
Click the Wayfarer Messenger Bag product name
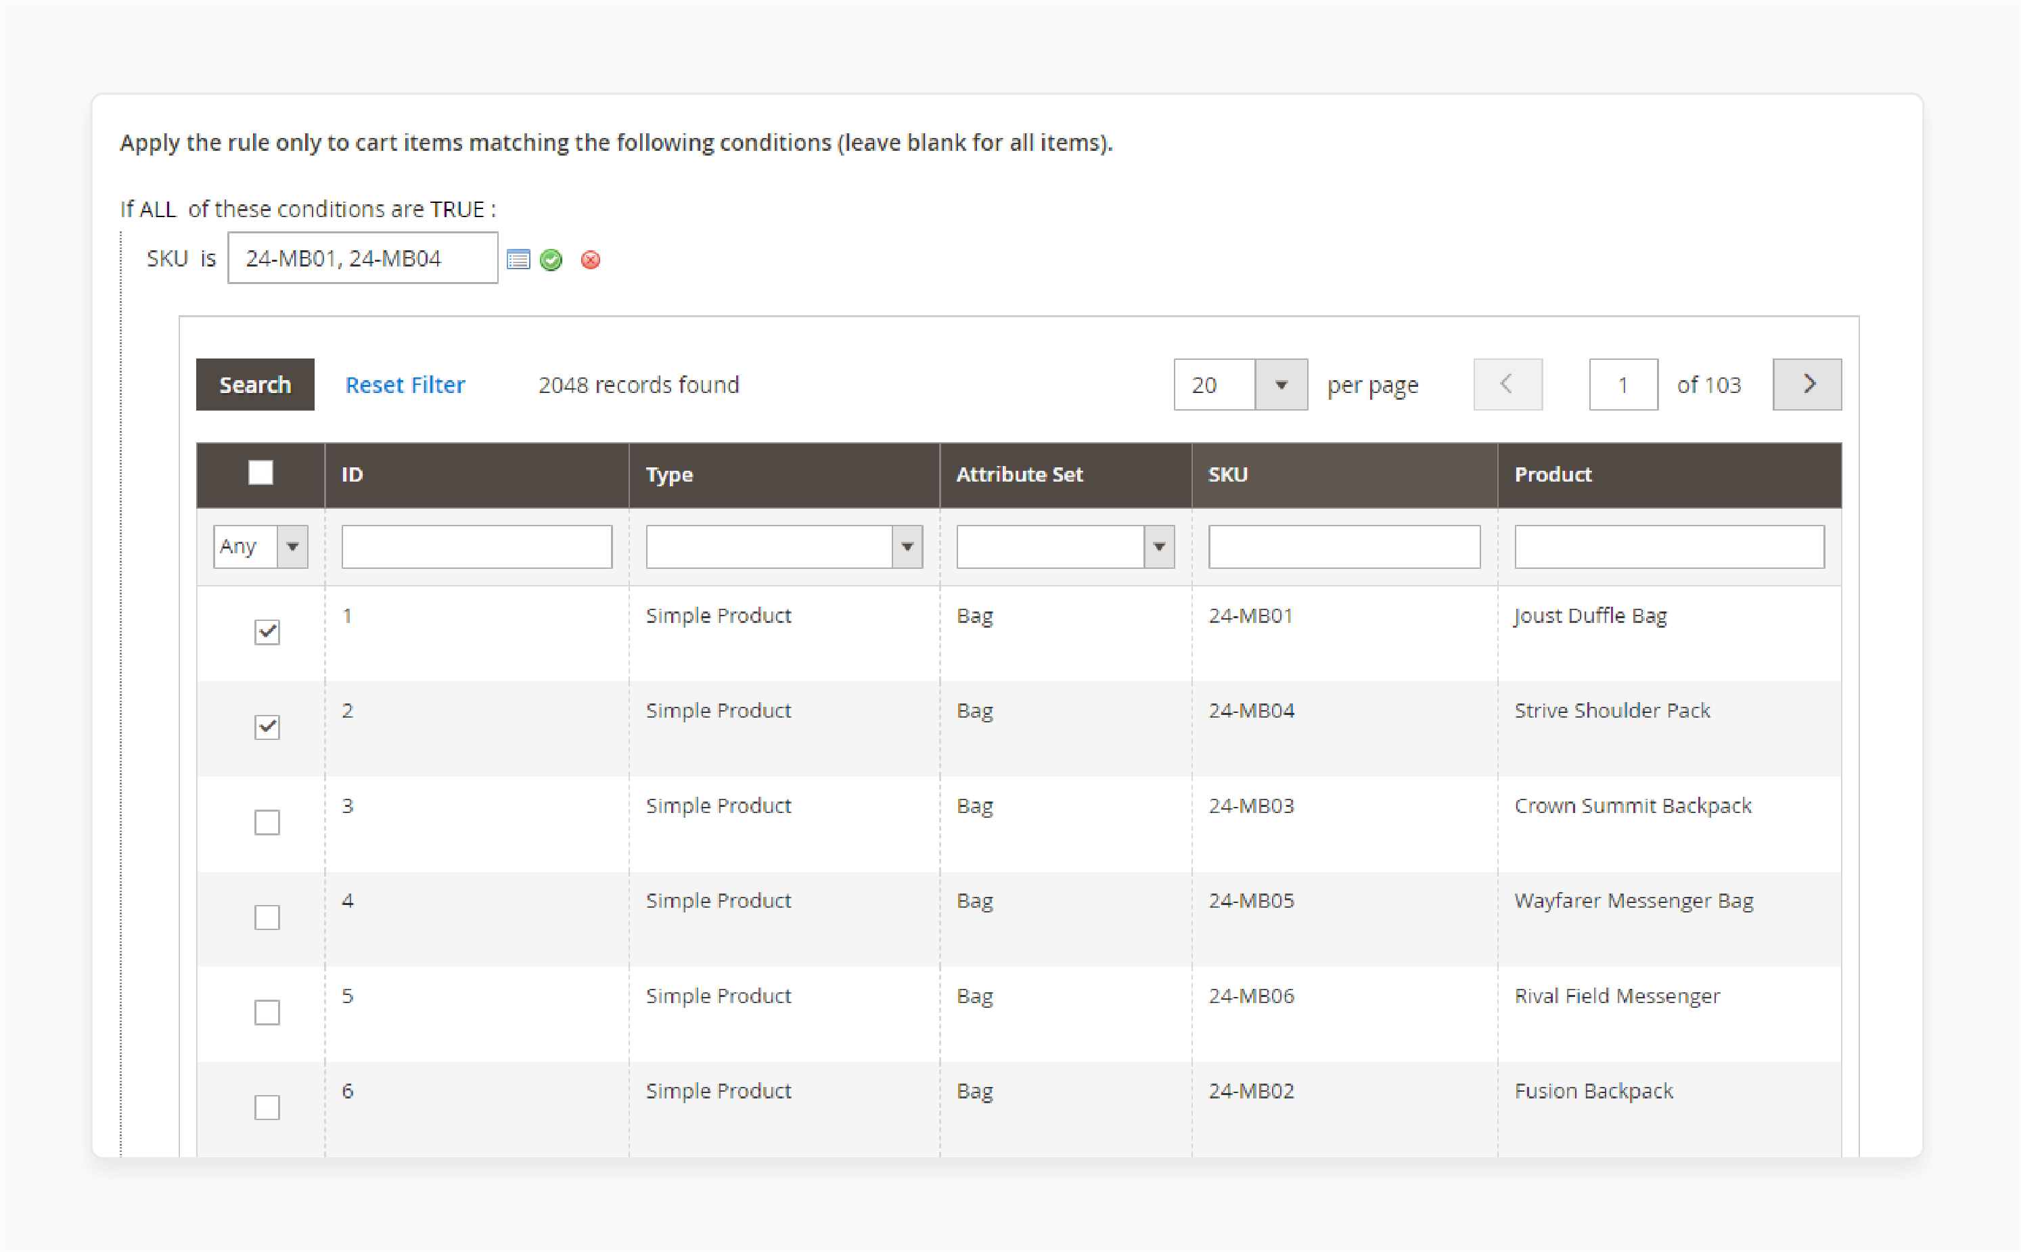pos(1633,902)
